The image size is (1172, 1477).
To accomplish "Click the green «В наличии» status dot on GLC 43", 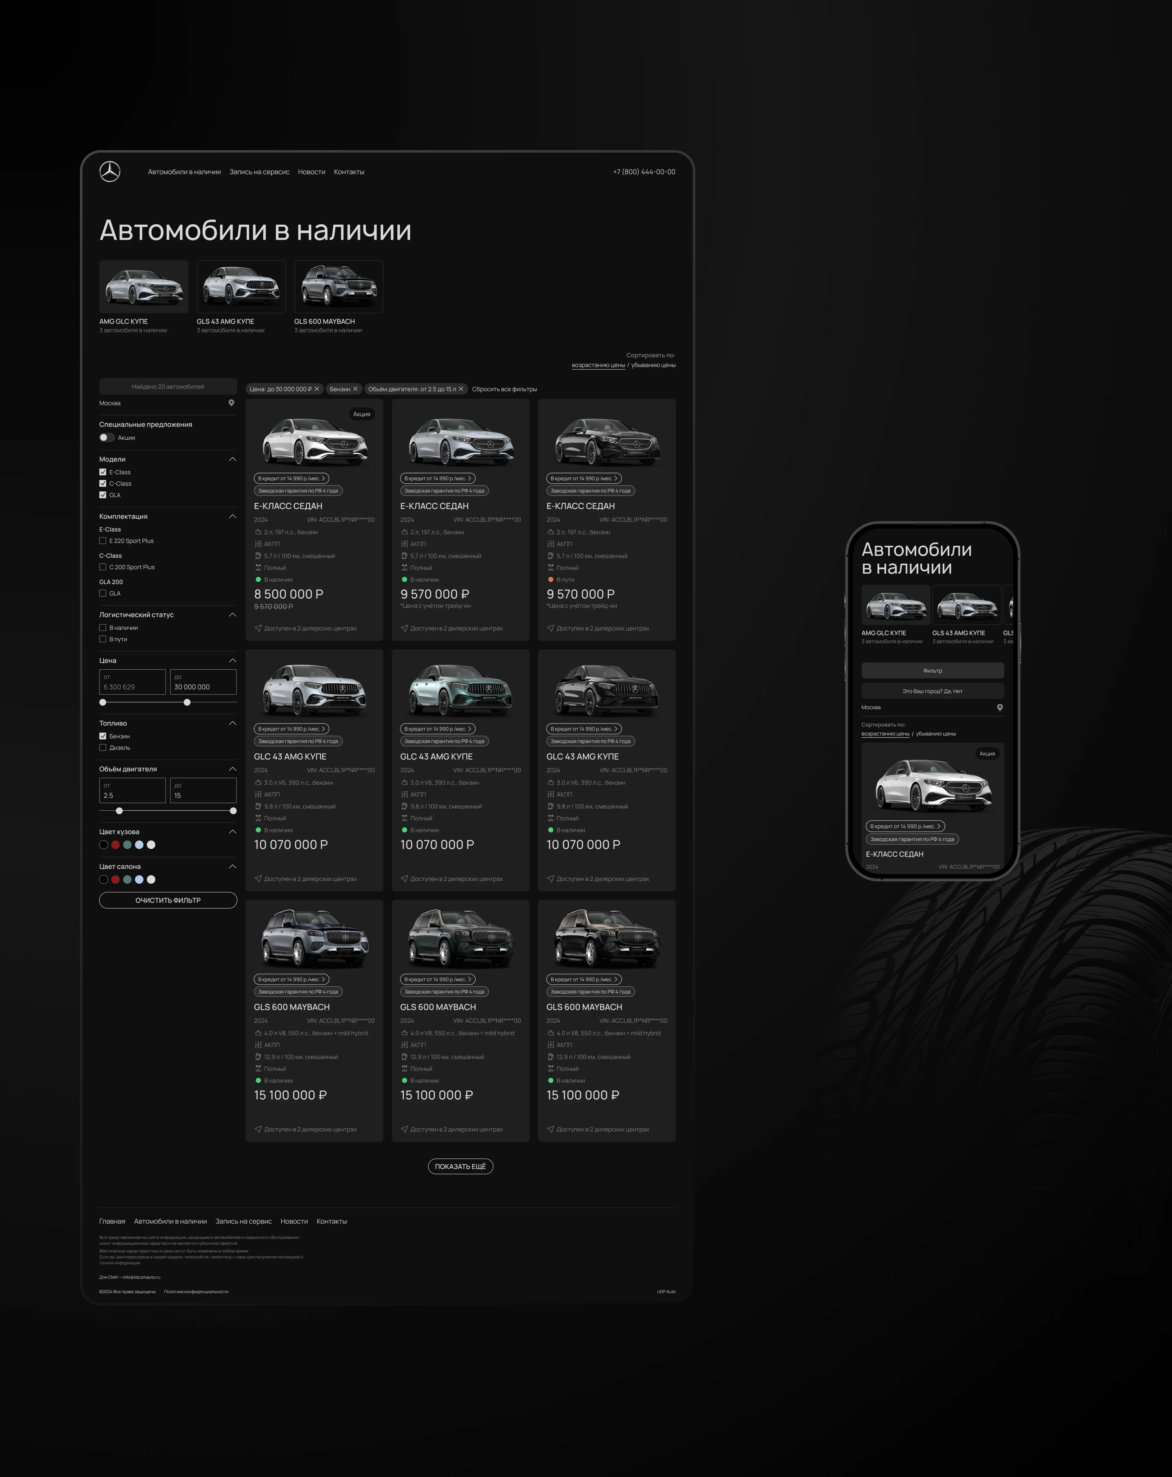I will [x=259, y=830].
